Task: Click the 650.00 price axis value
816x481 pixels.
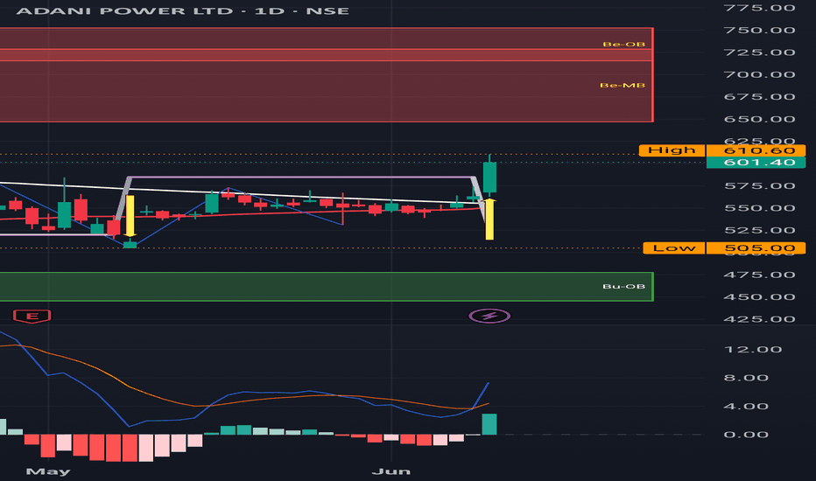Action: pyautogui.click(x=759, y=119)
